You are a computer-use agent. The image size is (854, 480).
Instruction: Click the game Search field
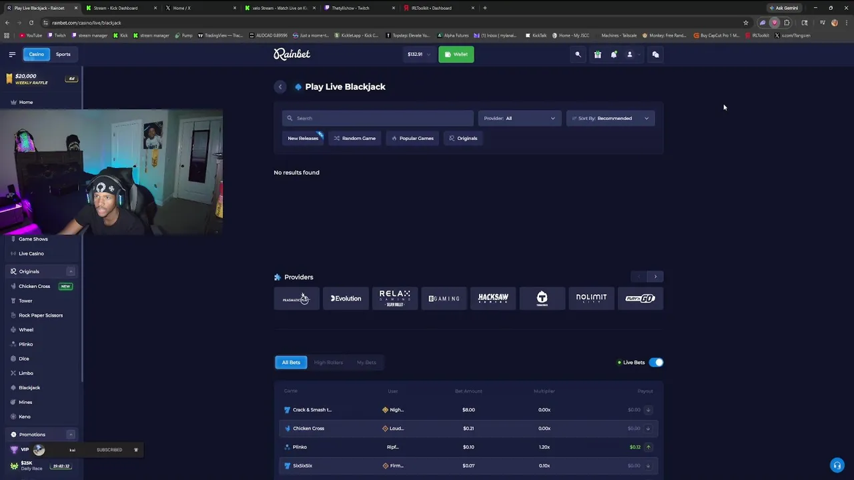point(378,118)
